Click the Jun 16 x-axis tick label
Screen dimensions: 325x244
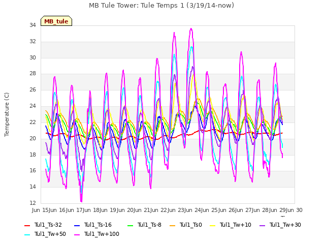click(58, 210)
